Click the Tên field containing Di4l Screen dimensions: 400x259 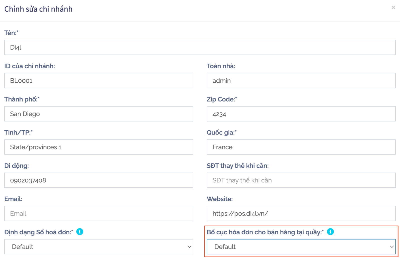(200, 47)
